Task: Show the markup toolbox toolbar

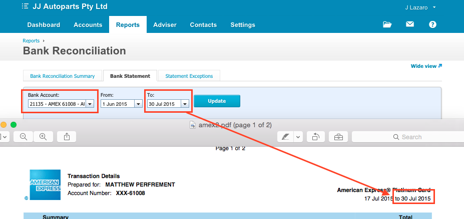Action: tap(339, 137)
